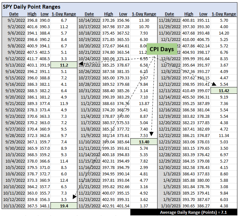The height and width of the screenshot is (216, 238).
Task: Click range value 1.37 for 11/25/2022
Action: pyautogui.click(x=144, y=206)
